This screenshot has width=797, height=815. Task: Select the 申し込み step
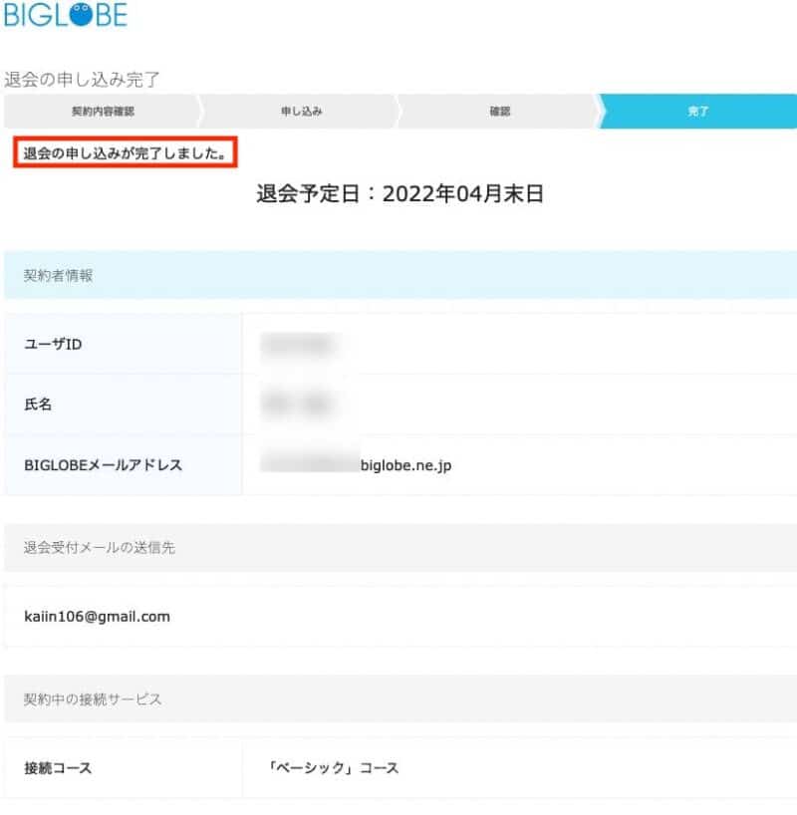point(301,112)
